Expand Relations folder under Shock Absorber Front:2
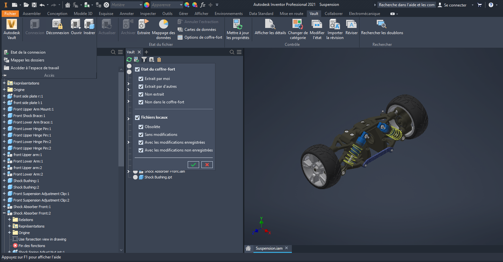 9,220
